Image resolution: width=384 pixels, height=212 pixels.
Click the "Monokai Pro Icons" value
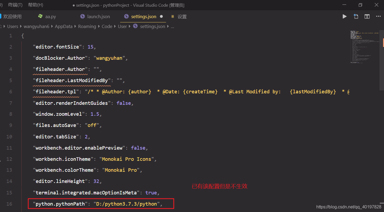[126, 159]
